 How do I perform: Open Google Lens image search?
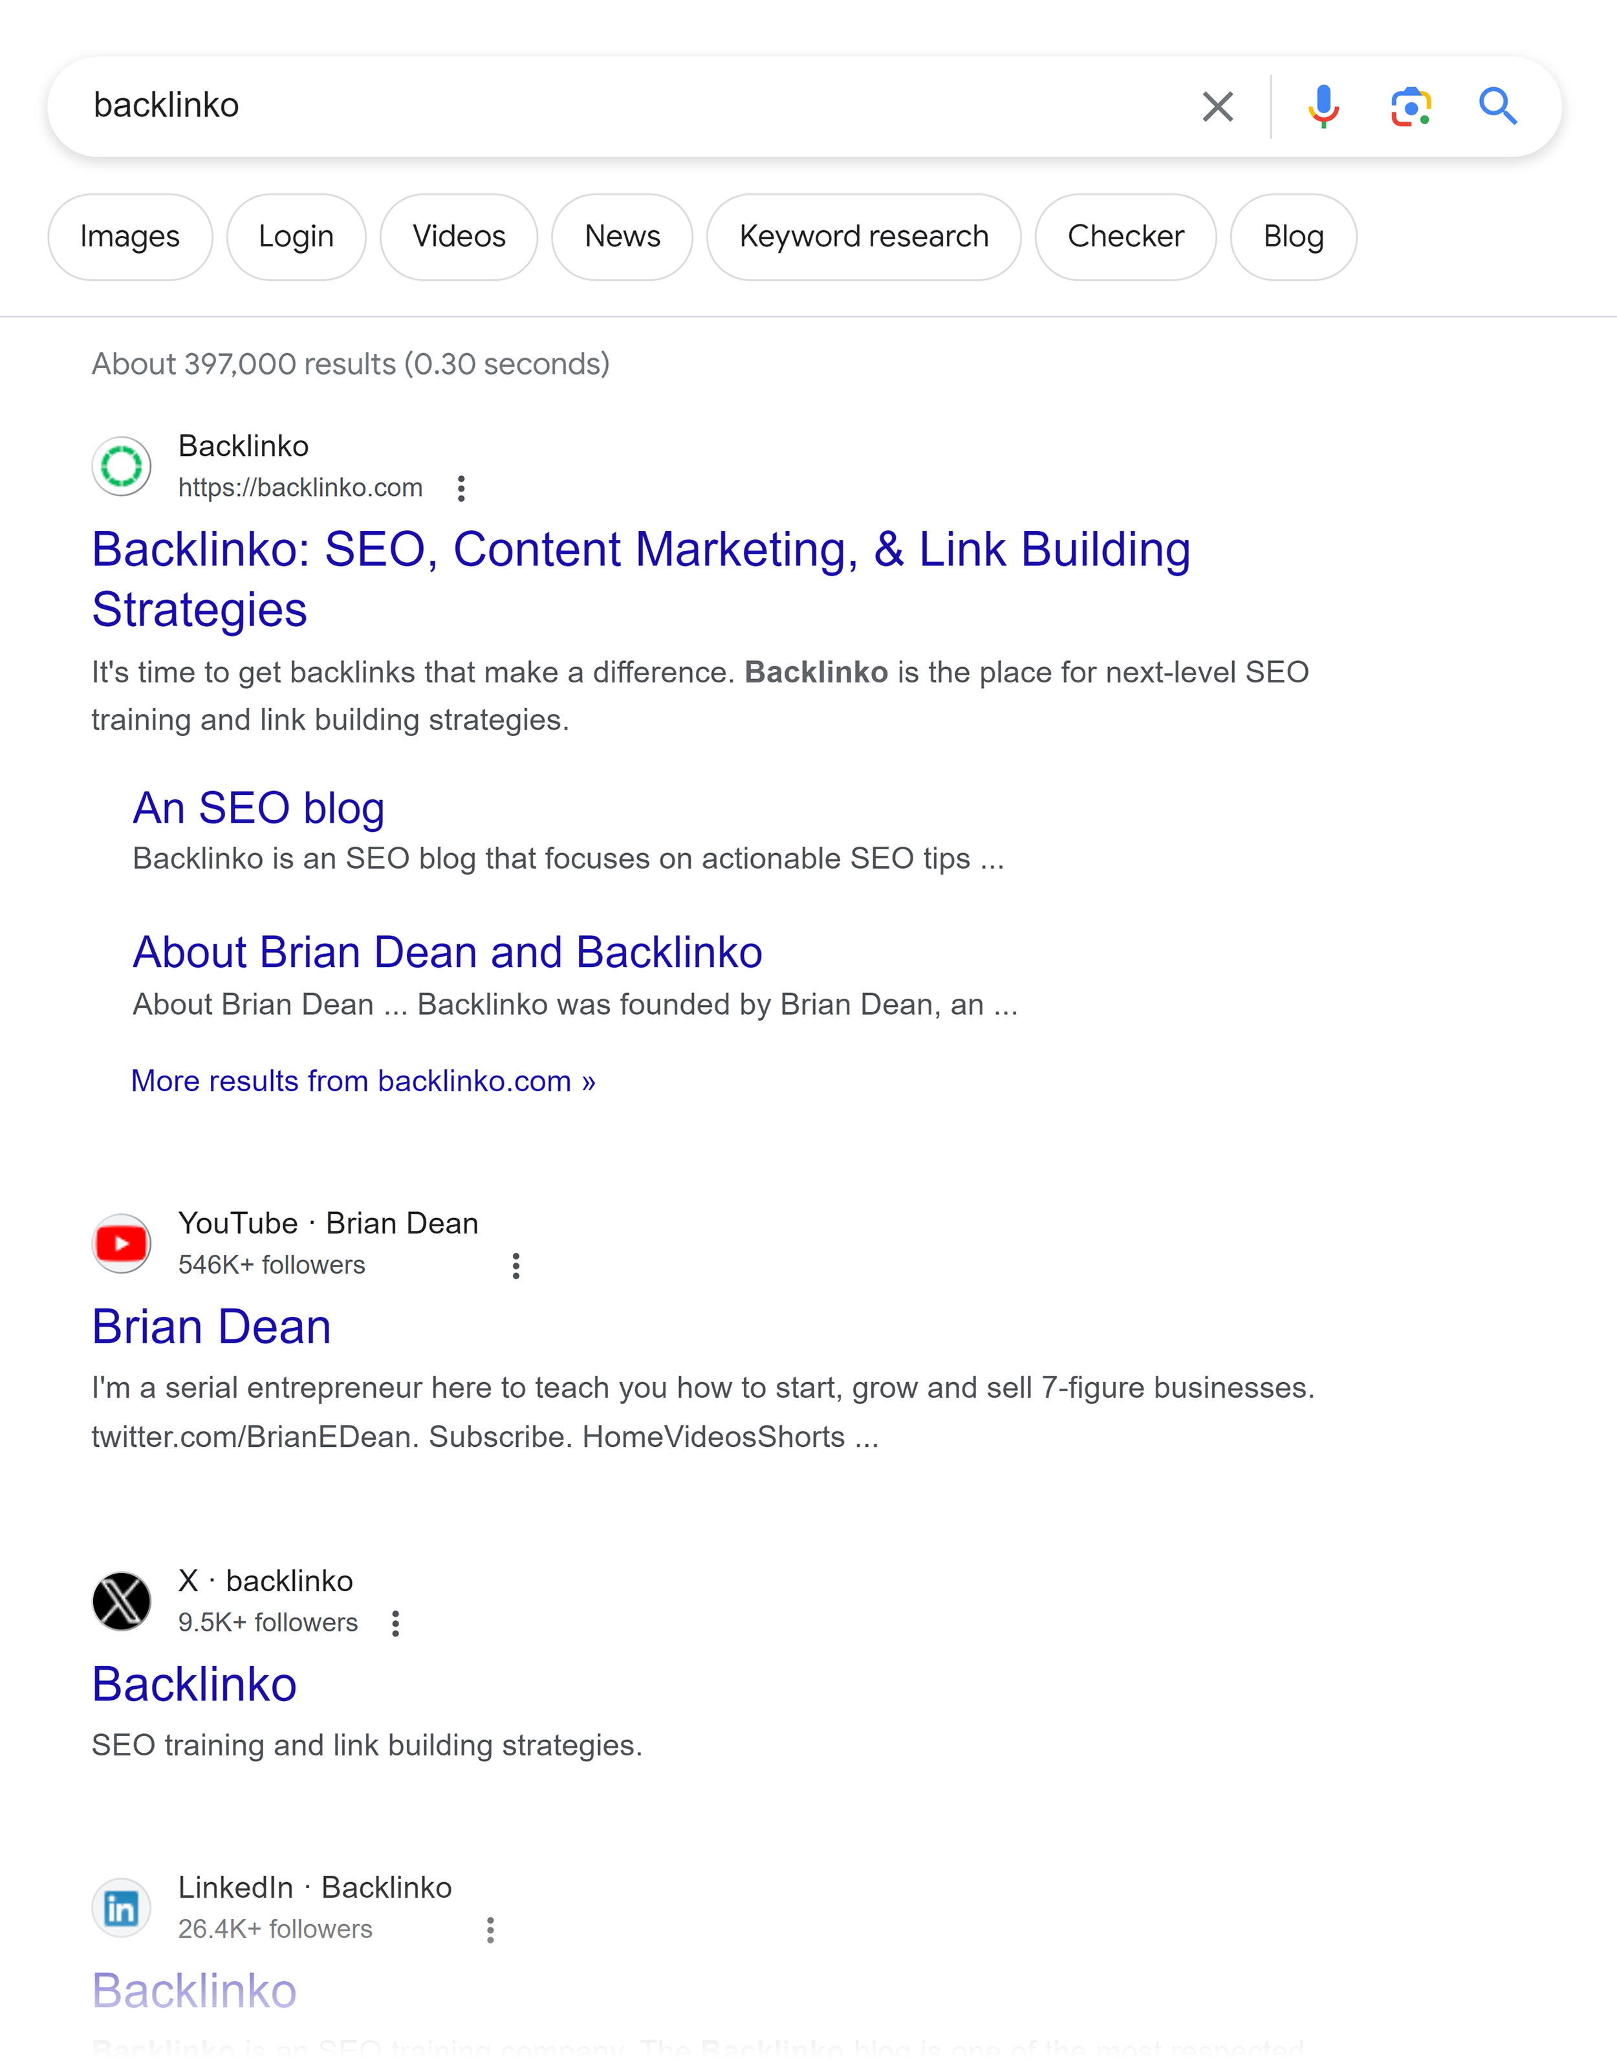[x=1411, y=106]
